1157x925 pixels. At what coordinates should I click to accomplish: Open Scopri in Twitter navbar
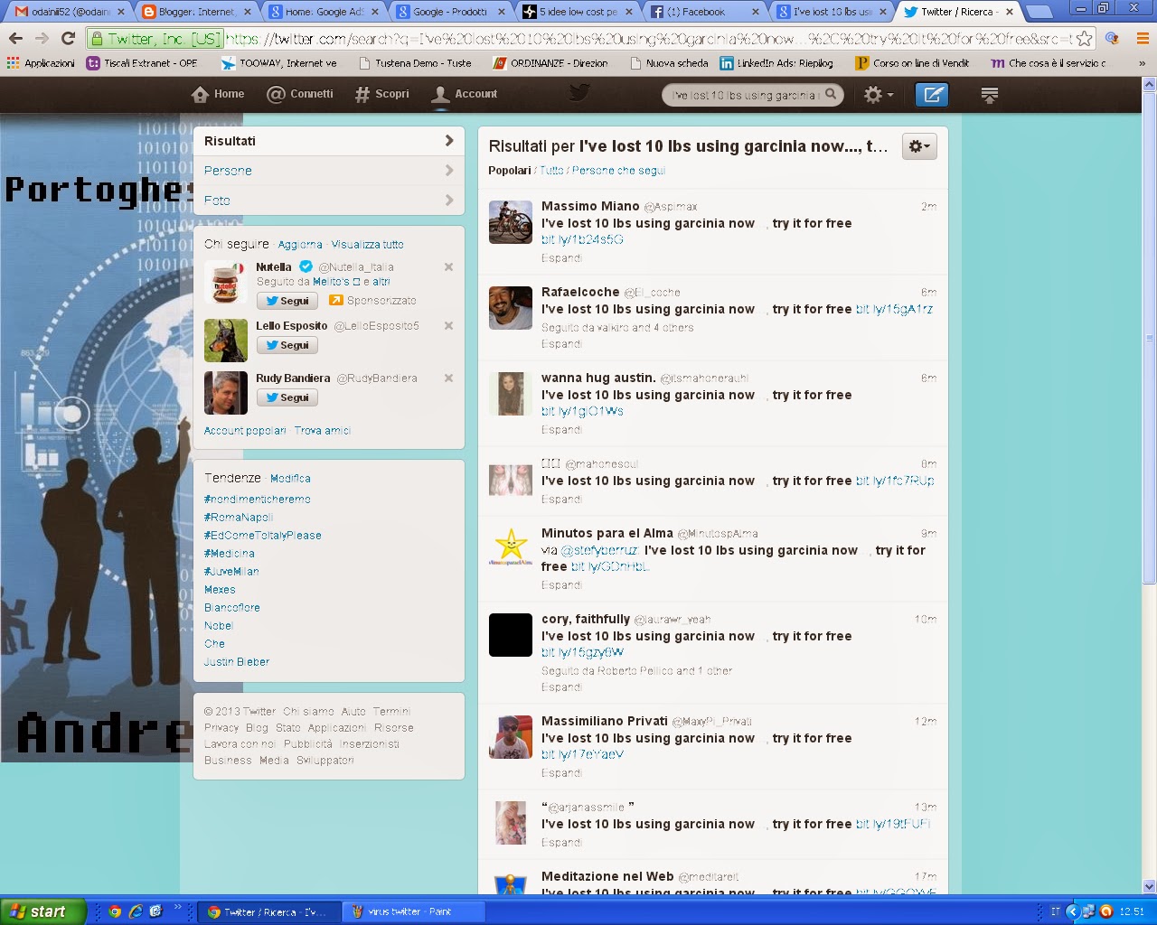point(381,94)
